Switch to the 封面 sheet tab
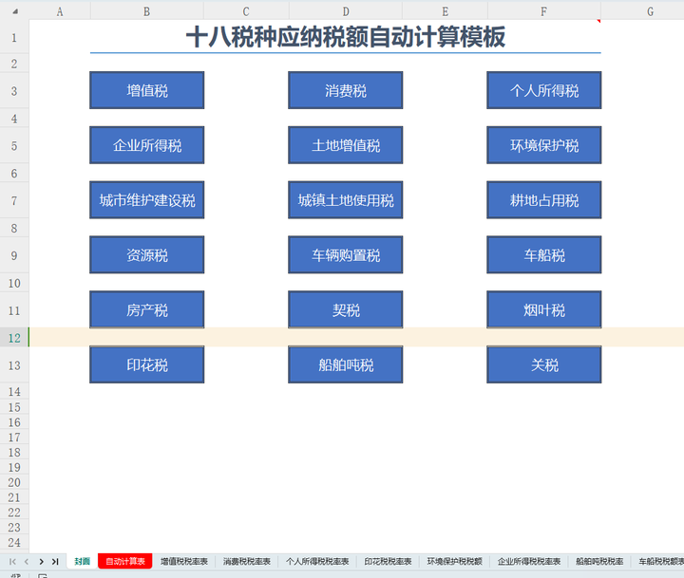Image resolution: width=684 pixels, height=578 pixels. (82, 561)
